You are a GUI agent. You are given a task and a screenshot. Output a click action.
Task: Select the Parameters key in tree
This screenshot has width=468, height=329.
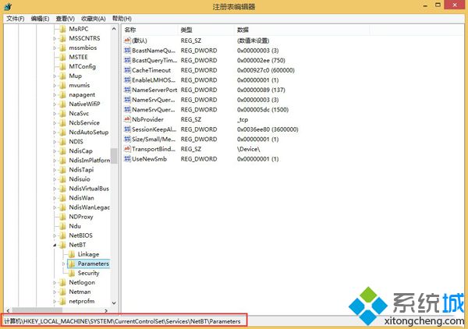93,264
